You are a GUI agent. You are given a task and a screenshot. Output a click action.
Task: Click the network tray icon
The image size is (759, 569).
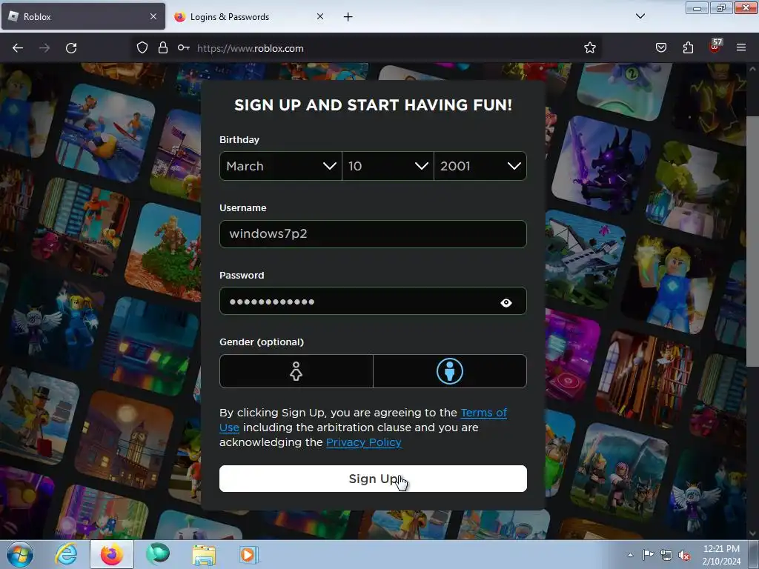click(x=666, y=556)
